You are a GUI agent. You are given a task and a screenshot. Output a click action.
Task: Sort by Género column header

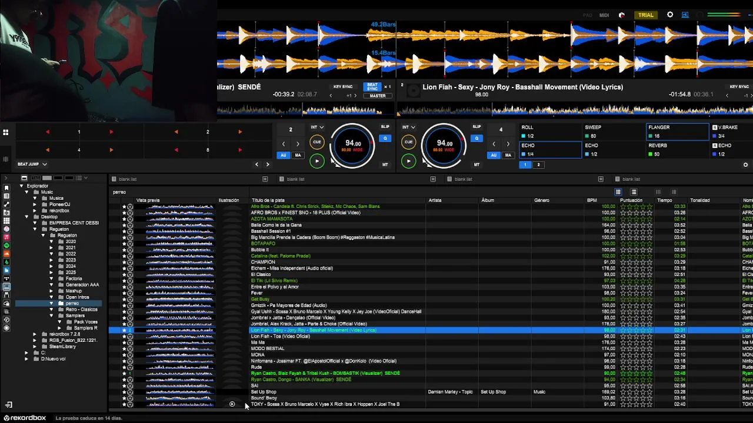[x=542, y=200]
